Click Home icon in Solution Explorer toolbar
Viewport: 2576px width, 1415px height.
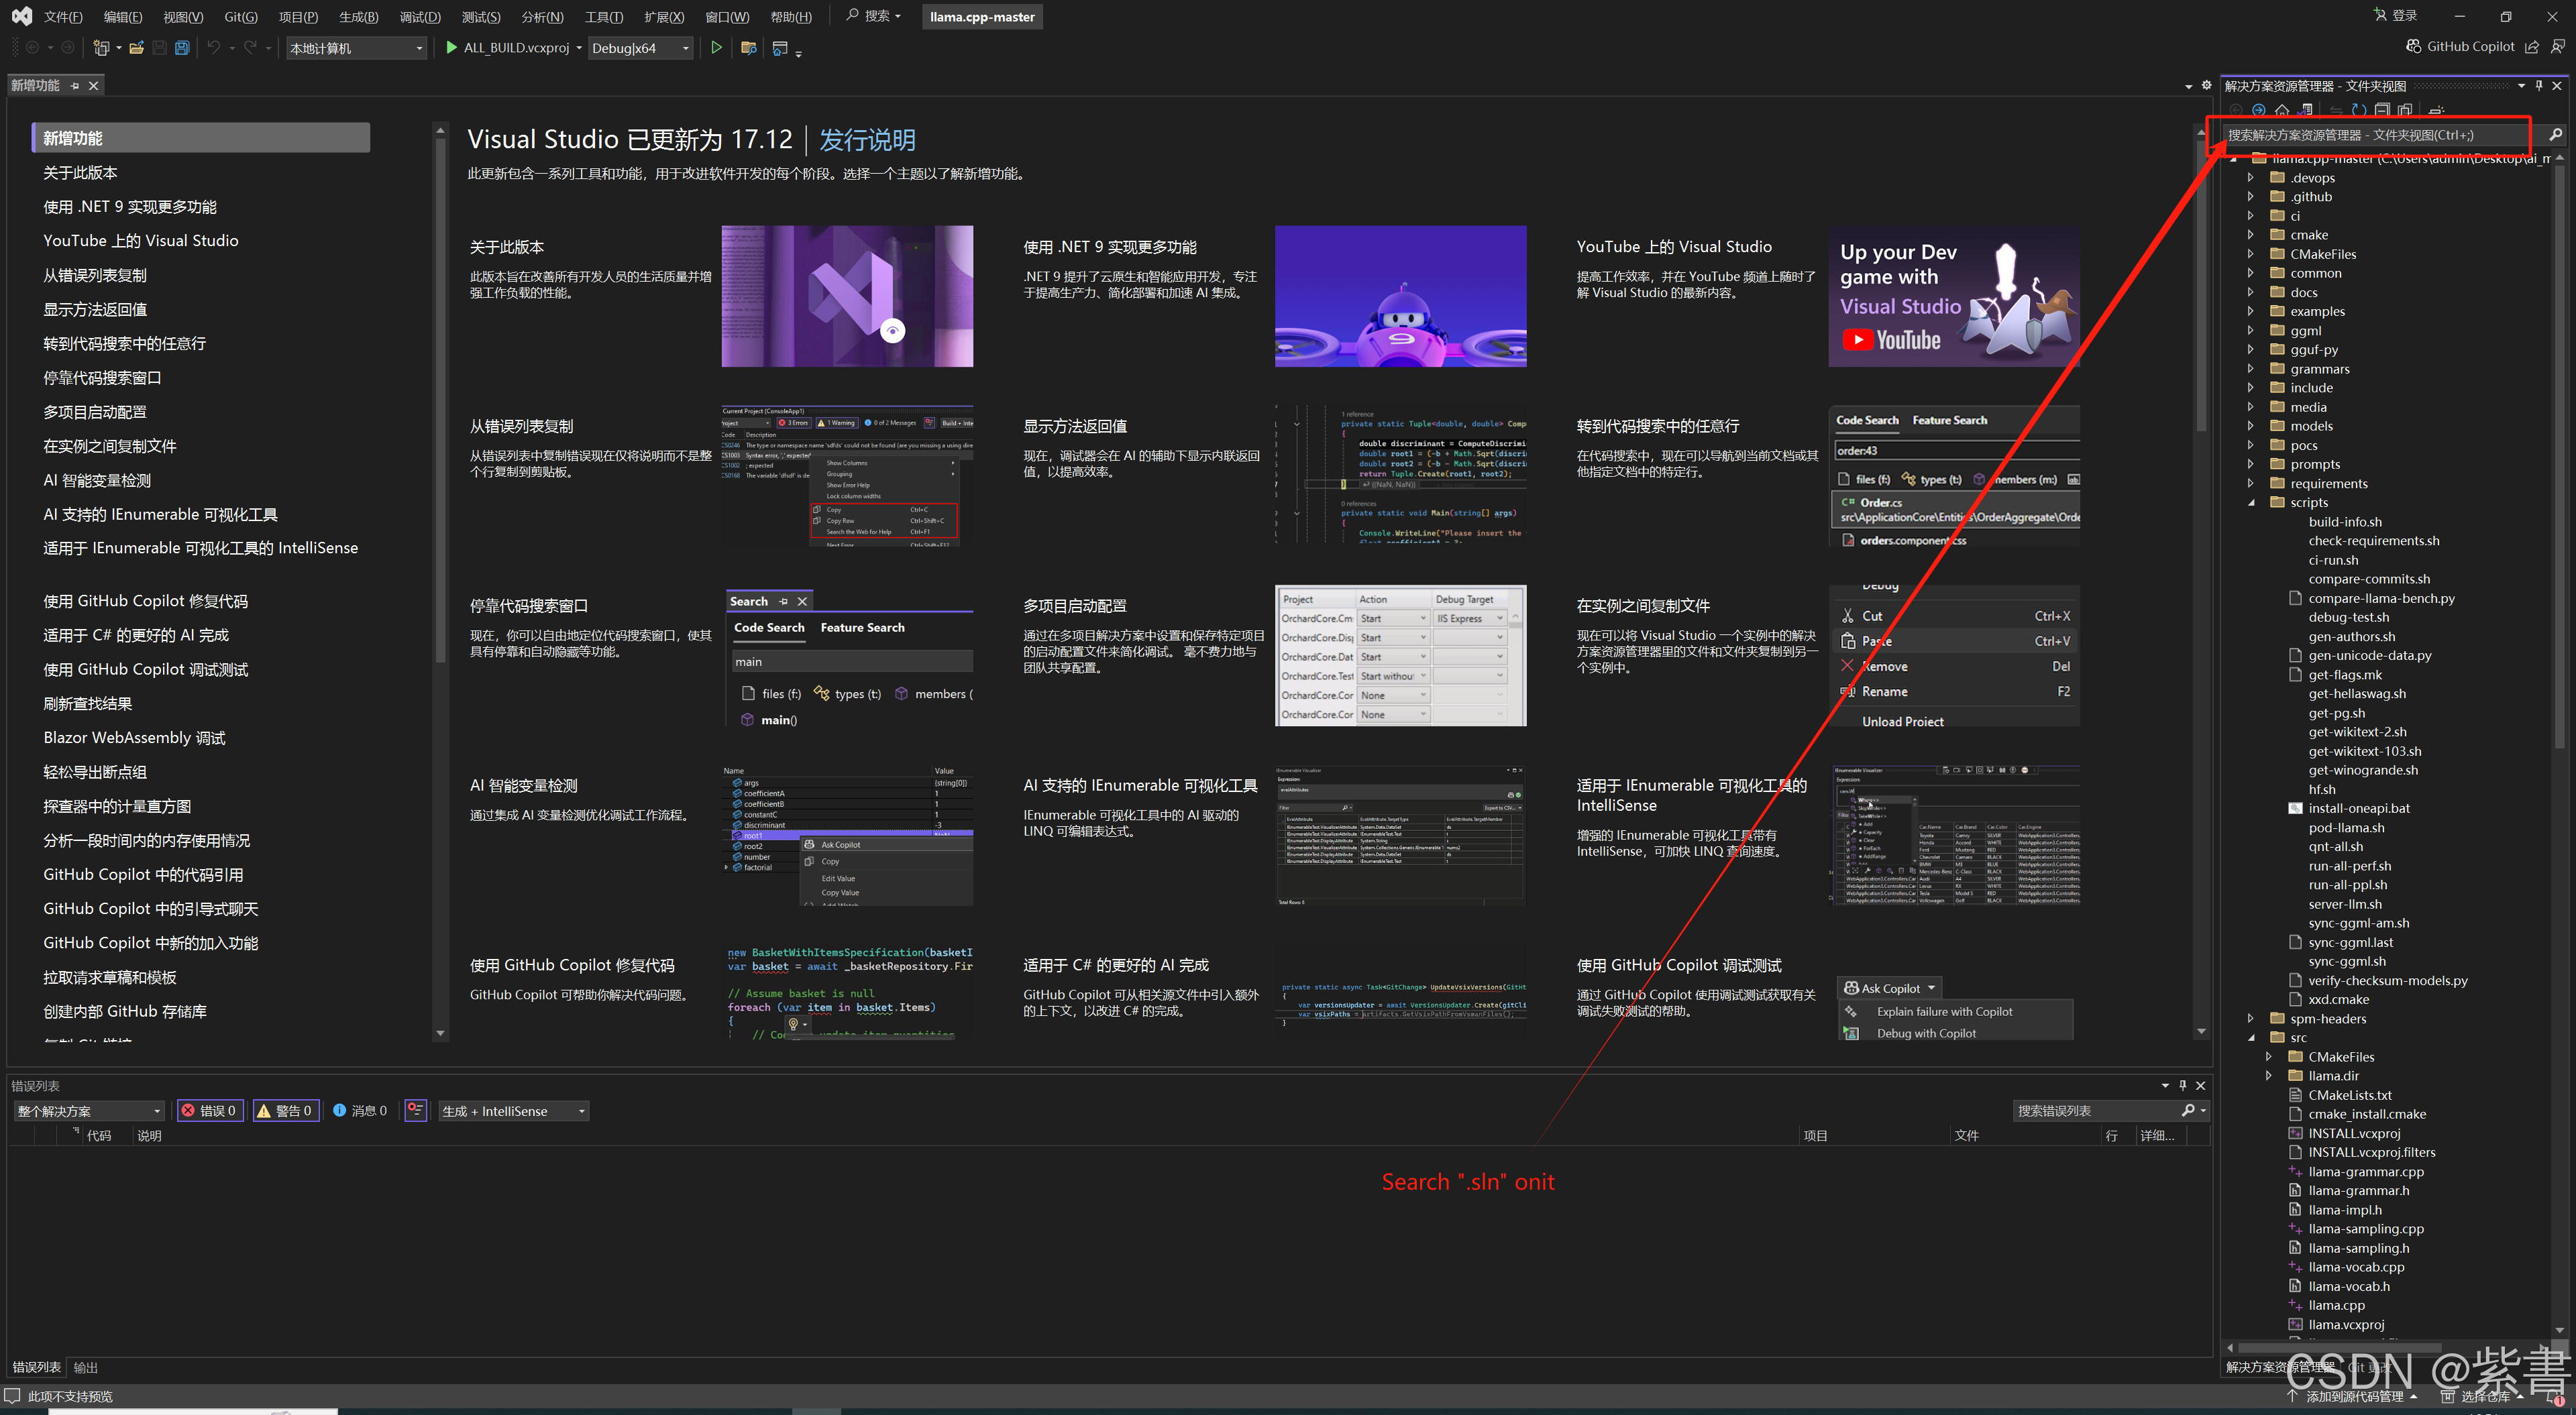[x=2282, y=109]
